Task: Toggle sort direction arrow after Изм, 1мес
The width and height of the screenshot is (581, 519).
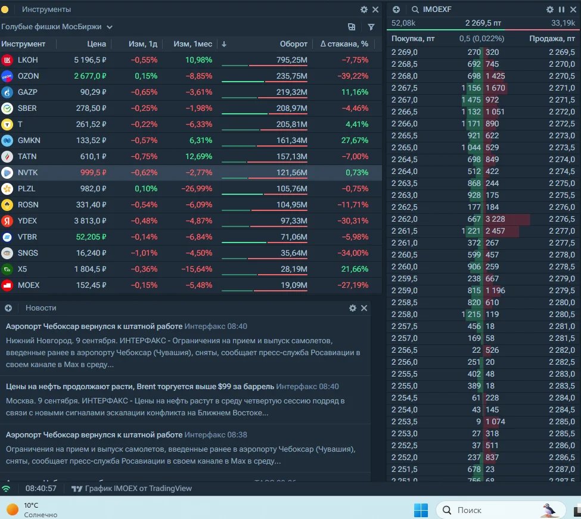Action: 224,44
